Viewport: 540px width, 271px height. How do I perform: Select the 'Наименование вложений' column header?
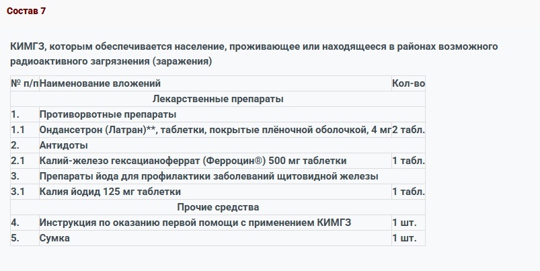[215, 83]
